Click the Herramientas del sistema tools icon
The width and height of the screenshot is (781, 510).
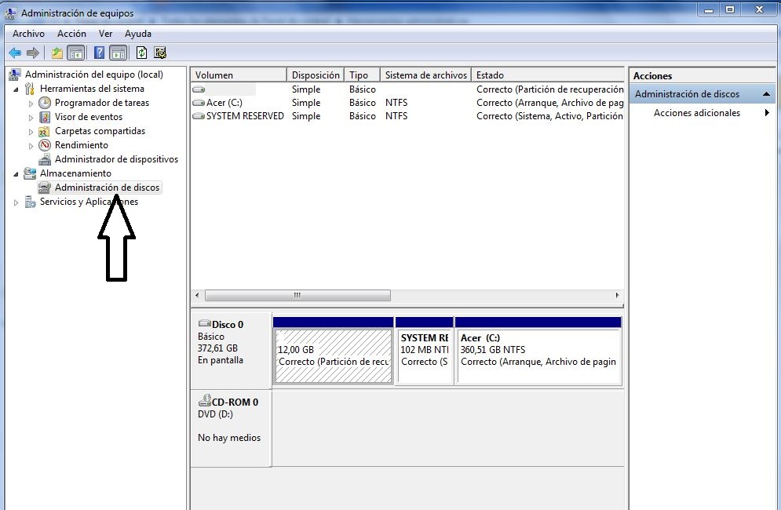(30, 89)
